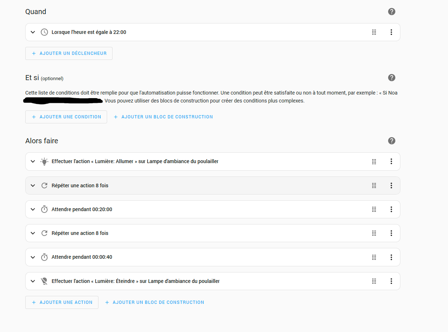
Task: Open the three-dot menu of the Éteindre action
Action: point(391,281)
